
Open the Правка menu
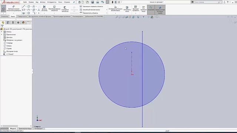[x=31, y=2]
